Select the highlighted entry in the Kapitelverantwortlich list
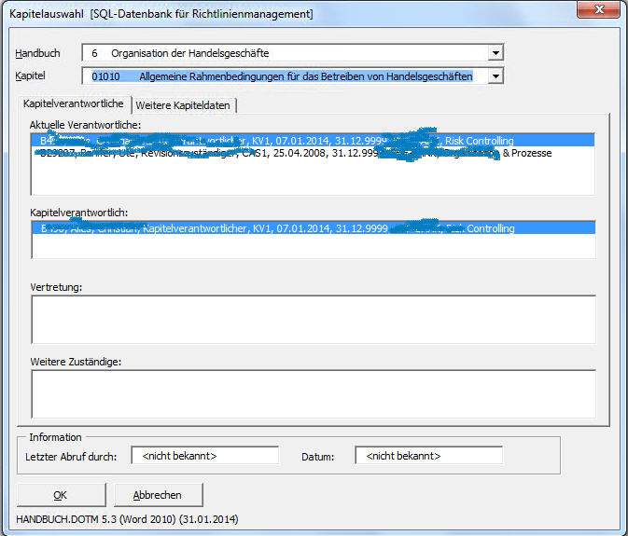 pyautogui.click(x=313, y=228)
